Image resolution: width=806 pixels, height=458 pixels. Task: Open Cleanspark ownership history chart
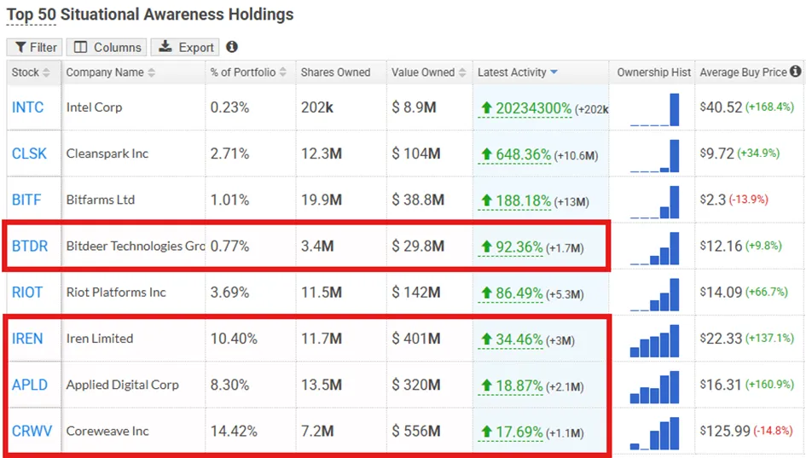[x=654, y=156]
